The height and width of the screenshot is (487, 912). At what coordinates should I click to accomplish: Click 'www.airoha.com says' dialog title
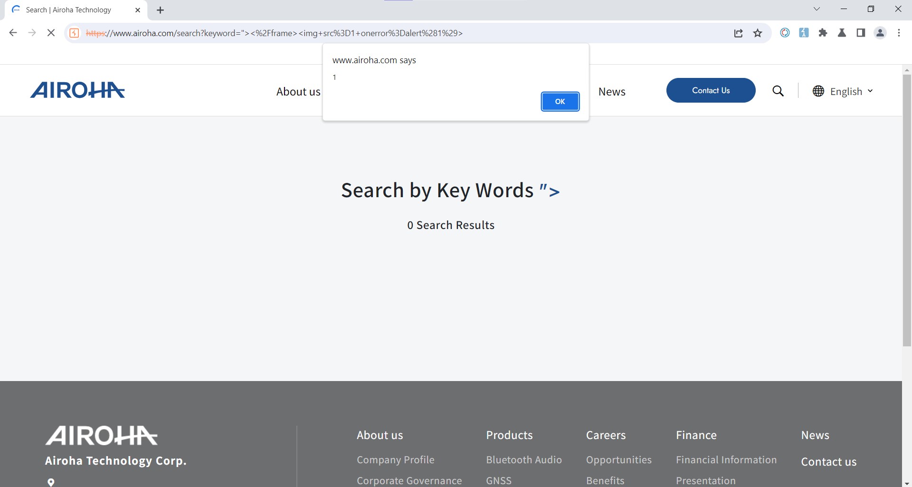(x=374, y=60)
